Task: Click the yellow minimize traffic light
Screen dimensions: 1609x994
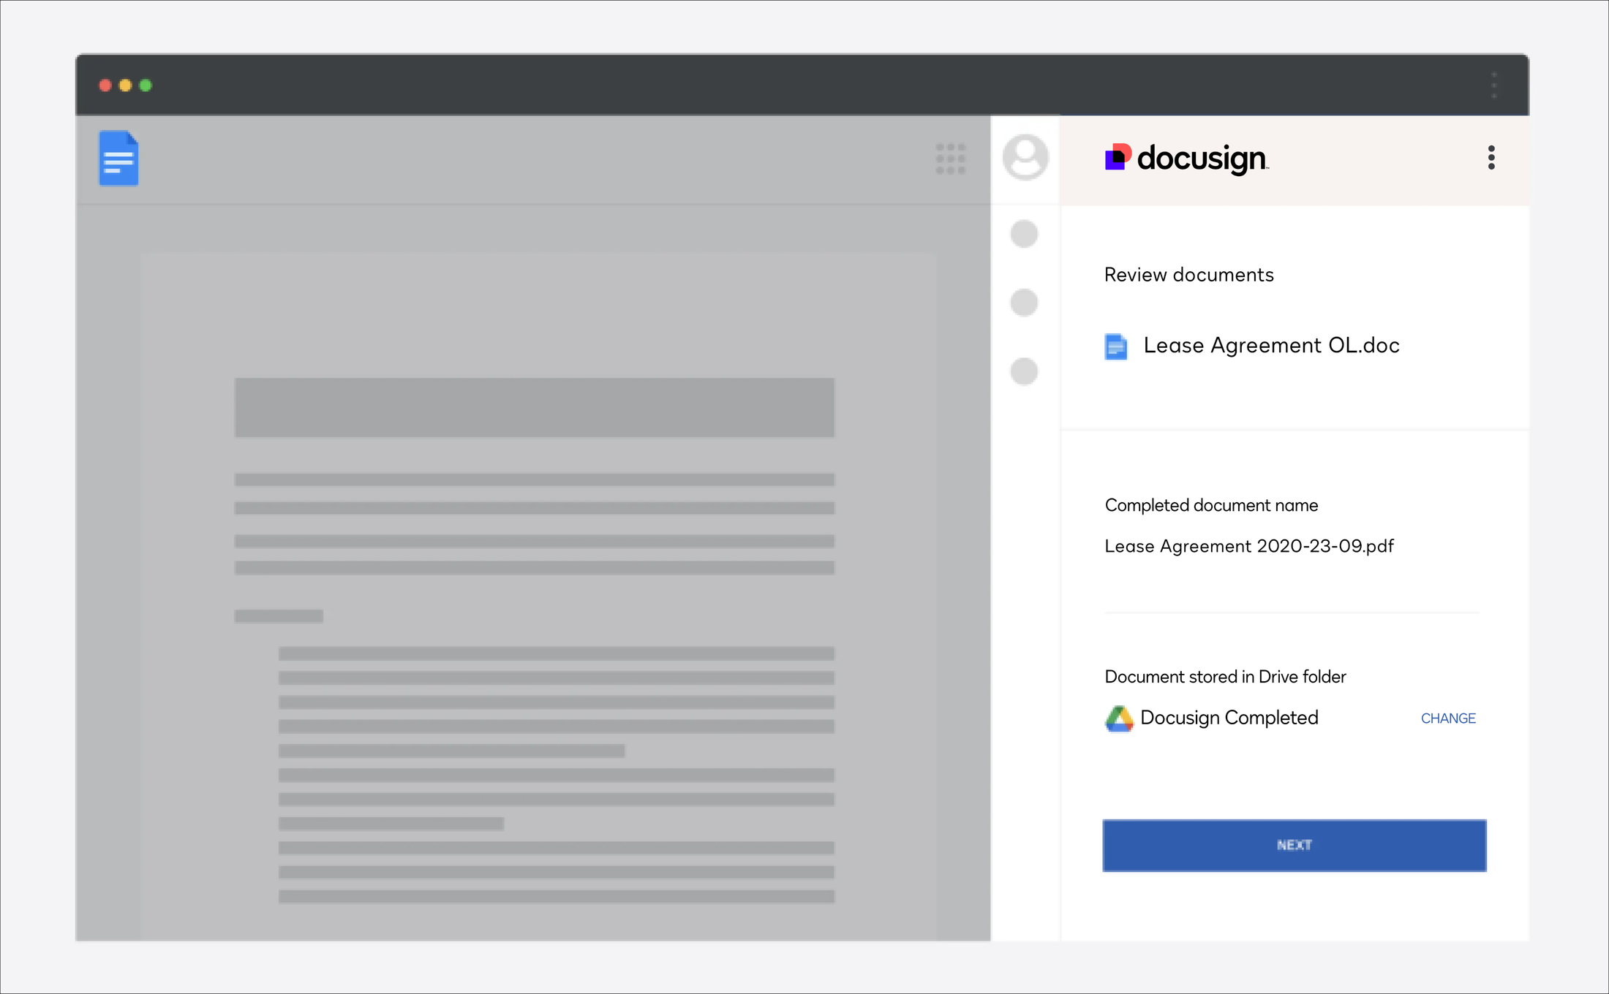Action: pos(125,86)
